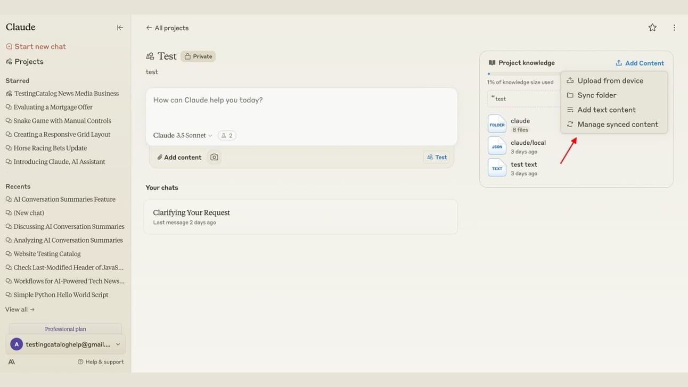Click the Professional plan label
The height and width of the screenshot is (387, 688).
click(65, 329)
